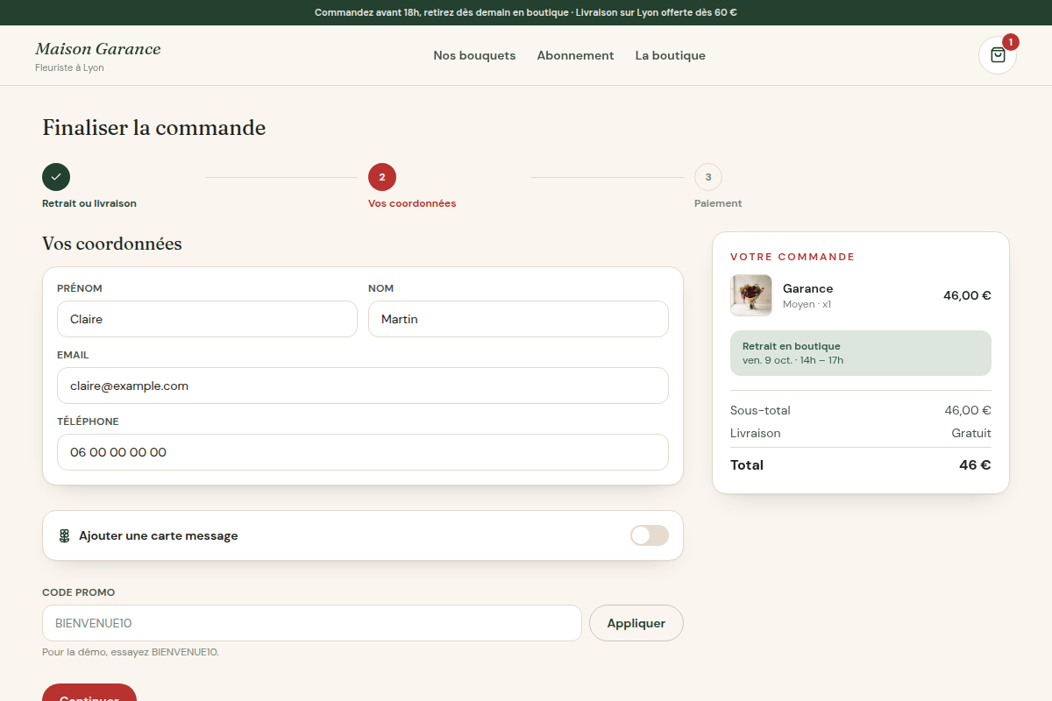Toggle Ajouter une carte message switch

click(650, 535)
